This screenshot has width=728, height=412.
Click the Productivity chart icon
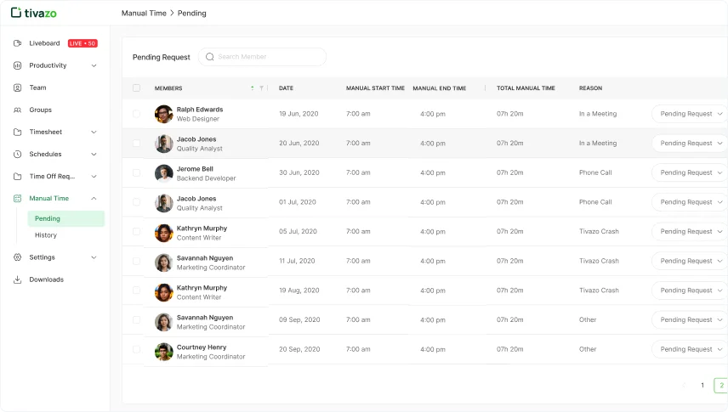pos(18,65)
